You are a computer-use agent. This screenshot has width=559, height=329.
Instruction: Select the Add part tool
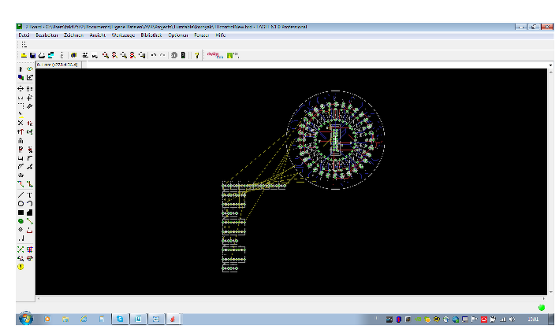30,123
